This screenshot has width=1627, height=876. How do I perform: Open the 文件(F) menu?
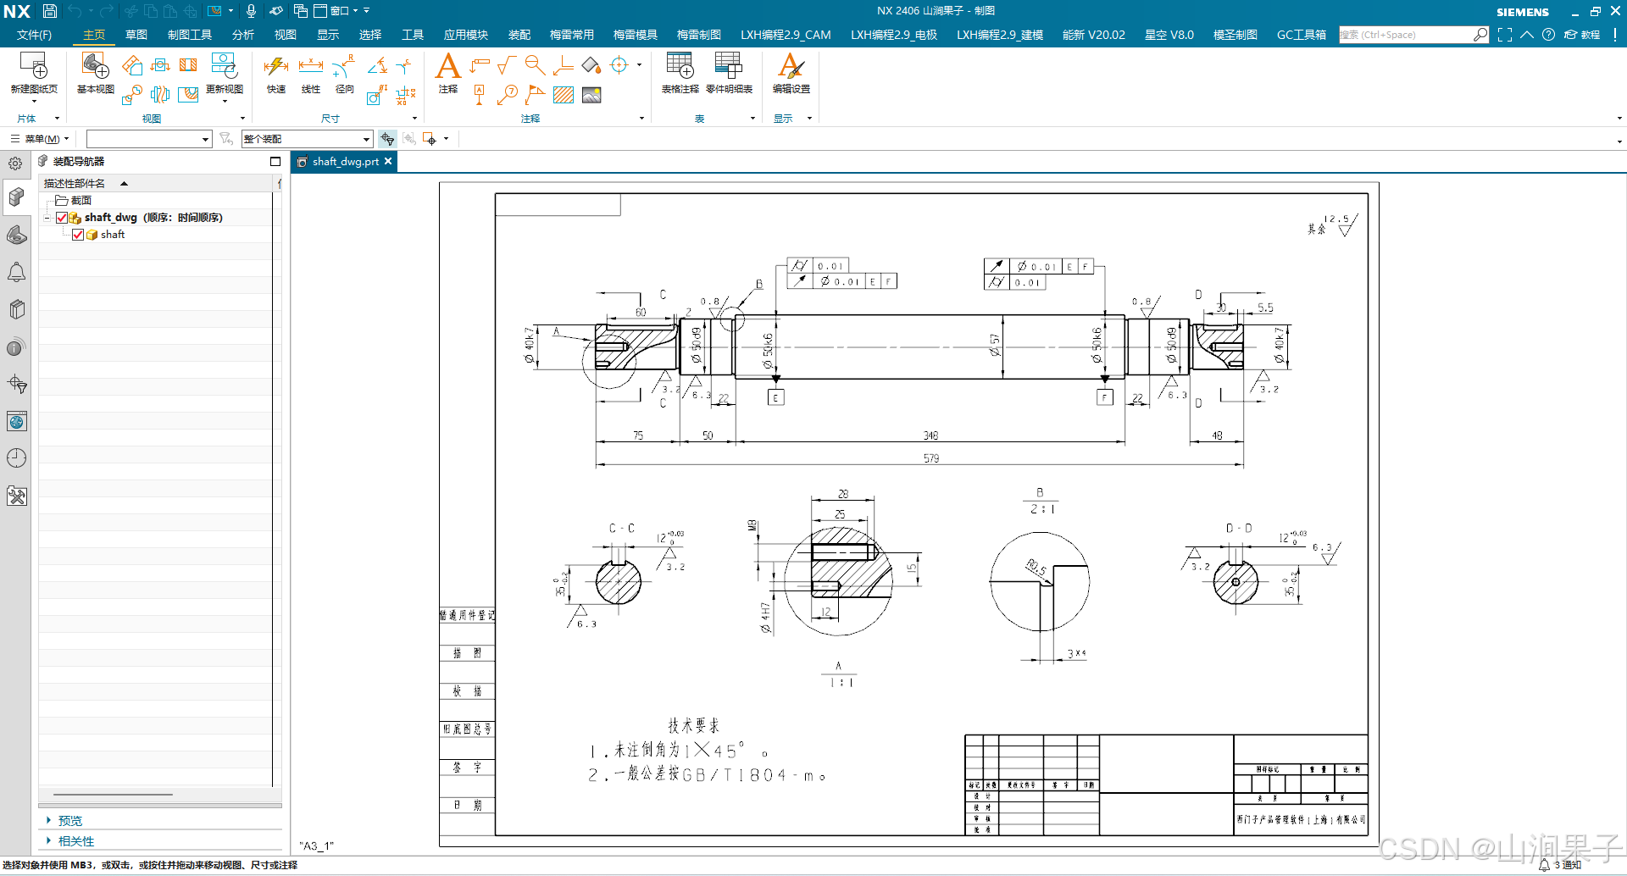click(34, 35)
